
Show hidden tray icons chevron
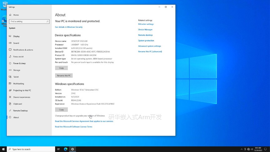point(242,149)
